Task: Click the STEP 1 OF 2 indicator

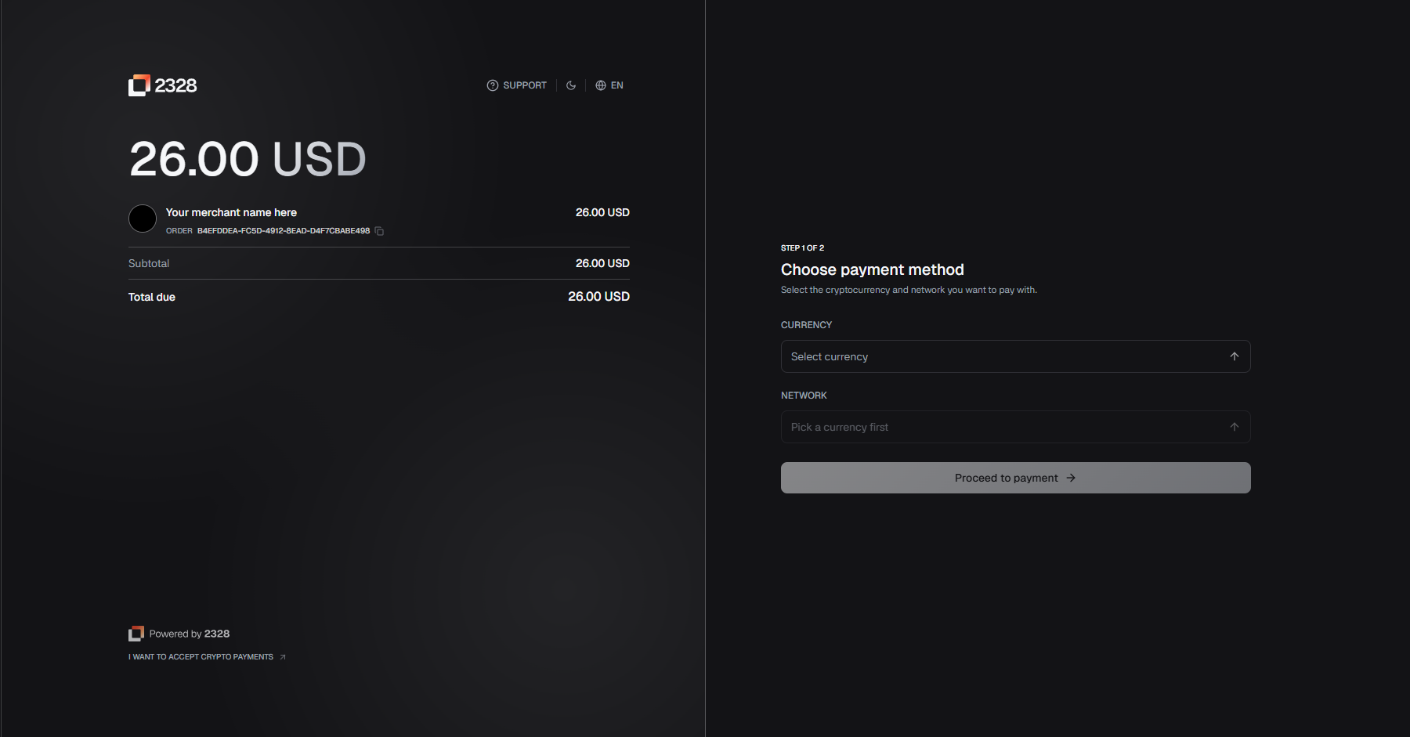Action: (x=802, y=247)
